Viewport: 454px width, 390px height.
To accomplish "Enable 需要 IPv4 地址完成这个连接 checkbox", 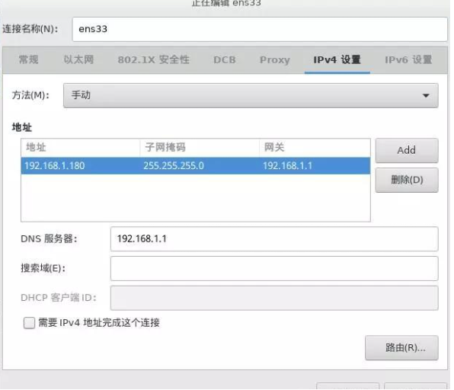I will click(29, 323).
